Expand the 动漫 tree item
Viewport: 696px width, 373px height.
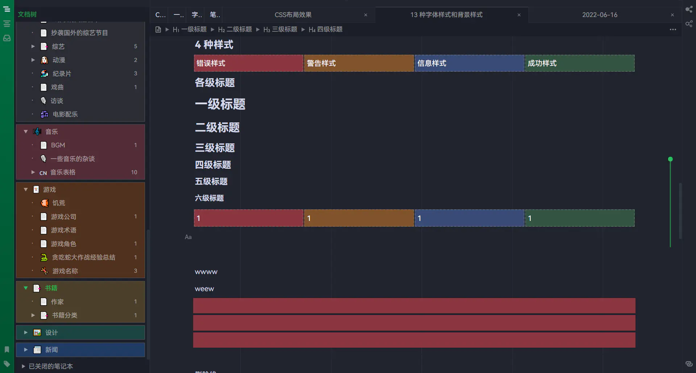coord(33,60)
